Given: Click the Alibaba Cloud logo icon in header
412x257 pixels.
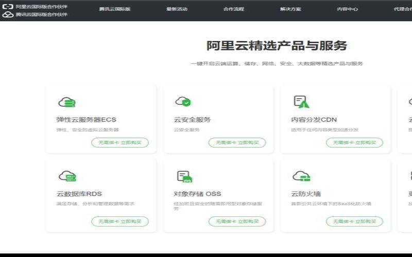Looking at the screenshot, I should 8,7.
